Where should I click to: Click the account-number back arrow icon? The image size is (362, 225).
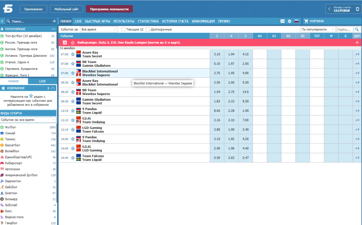[x=329, y=9]
